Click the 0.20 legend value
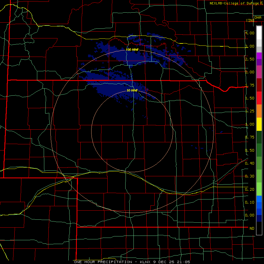The width and height of the screenshot is (264, 264). (250, 189)
